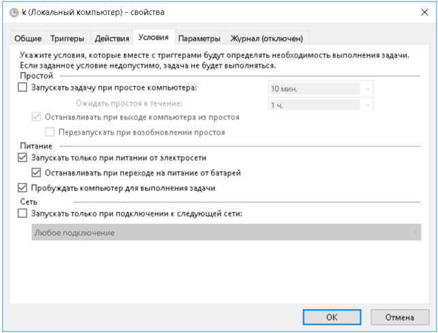
Task: Open the Параметры tab
Action: (x=199, y=38)
